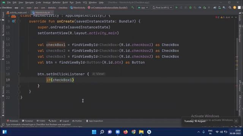Collapse the Tuesday 16 August notification chevron
The width and height of the screenshot is (243, 136).
pyautogui.click(x=236, y=121)
